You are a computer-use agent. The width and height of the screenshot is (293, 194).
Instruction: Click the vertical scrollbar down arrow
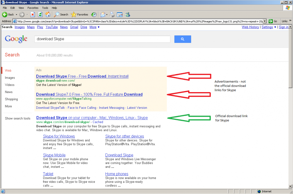click(x=290, y=187)
